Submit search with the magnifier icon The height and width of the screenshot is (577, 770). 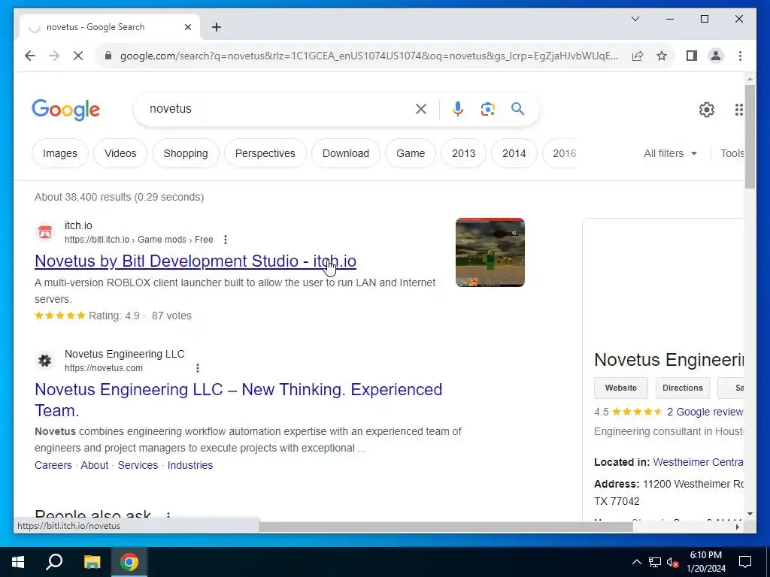pos(517,108)
